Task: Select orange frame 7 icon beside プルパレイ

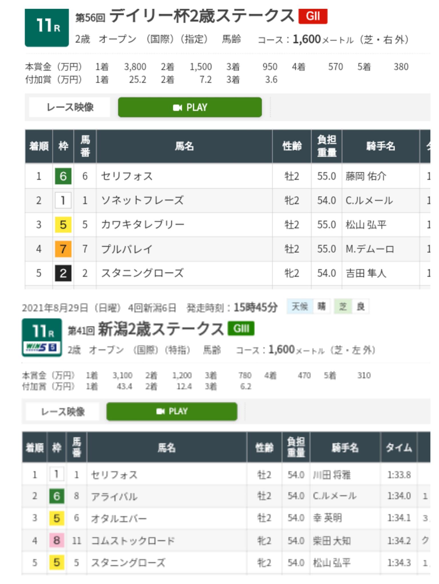Action: (63, 249)
